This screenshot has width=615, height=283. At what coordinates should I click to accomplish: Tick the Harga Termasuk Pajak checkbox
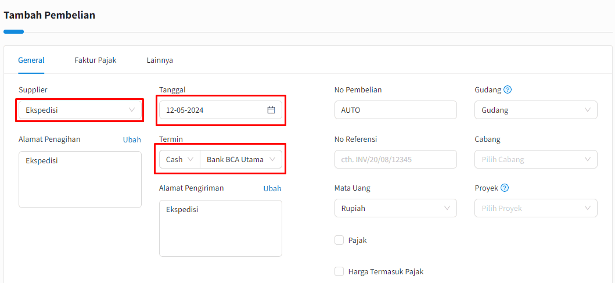point(339,271)
